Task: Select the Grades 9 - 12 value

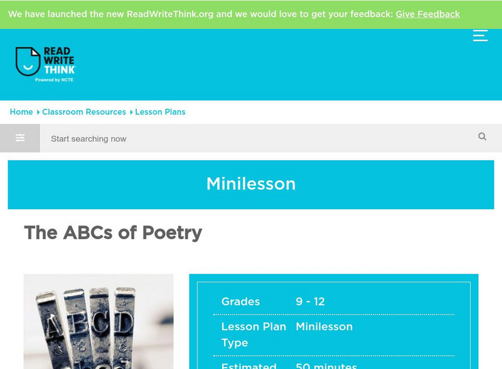Action: (310, 301)
